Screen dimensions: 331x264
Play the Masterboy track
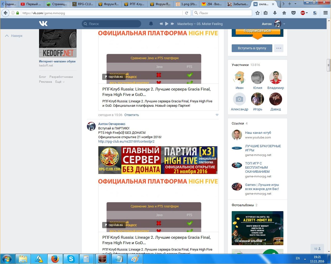click(x=167, y=24)
